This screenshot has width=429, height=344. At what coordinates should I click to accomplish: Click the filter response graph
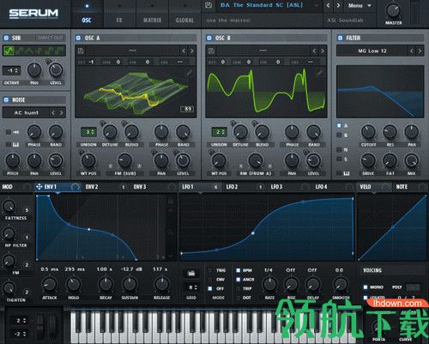[x=380, y=91]
